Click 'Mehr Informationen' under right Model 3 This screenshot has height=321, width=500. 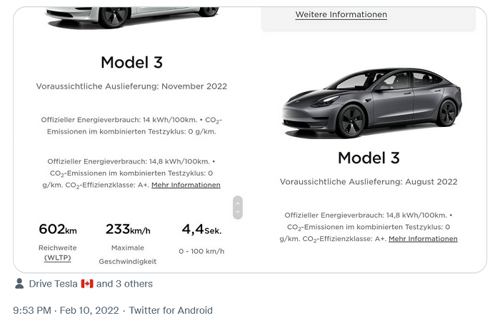pos(423,239)
